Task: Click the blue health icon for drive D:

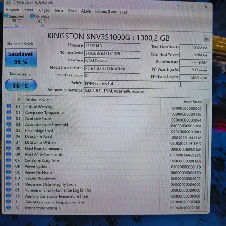Action: pyautogui.click(x=33, y=16)
